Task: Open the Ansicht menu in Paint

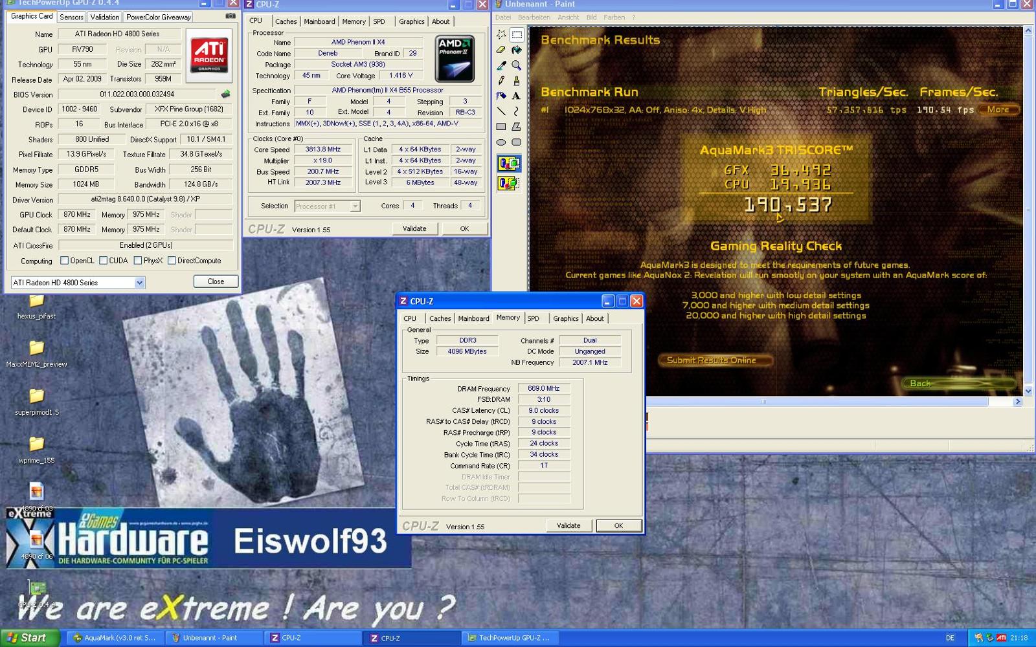Action: pyautogui.click(x=568, y=17)
